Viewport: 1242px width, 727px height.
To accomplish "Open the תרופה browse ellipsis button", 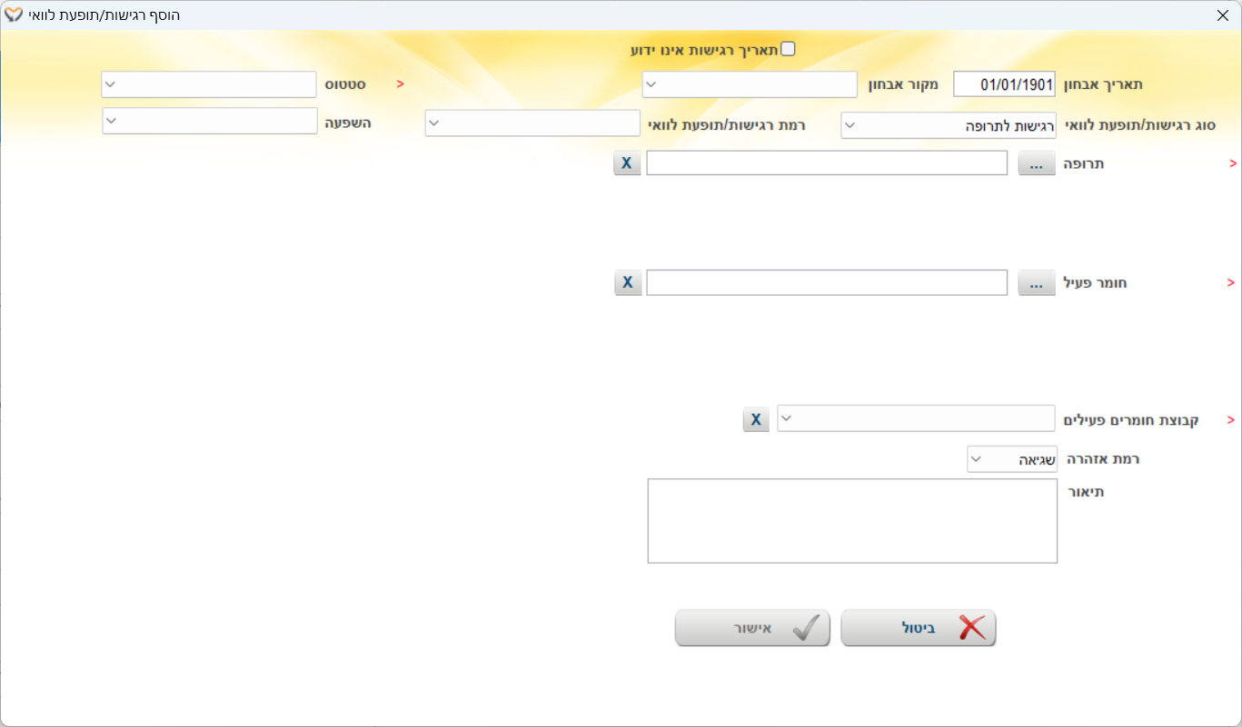I will coord(1037,163).
